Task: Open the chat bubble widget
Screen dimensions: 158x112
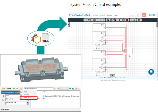Action: (151, 72)
